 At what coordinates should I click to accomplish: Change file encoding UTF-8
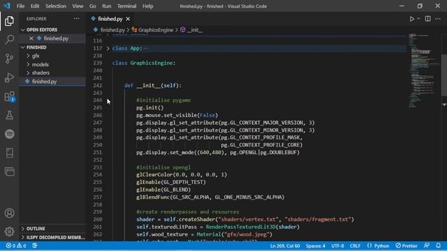pos(337,245)
